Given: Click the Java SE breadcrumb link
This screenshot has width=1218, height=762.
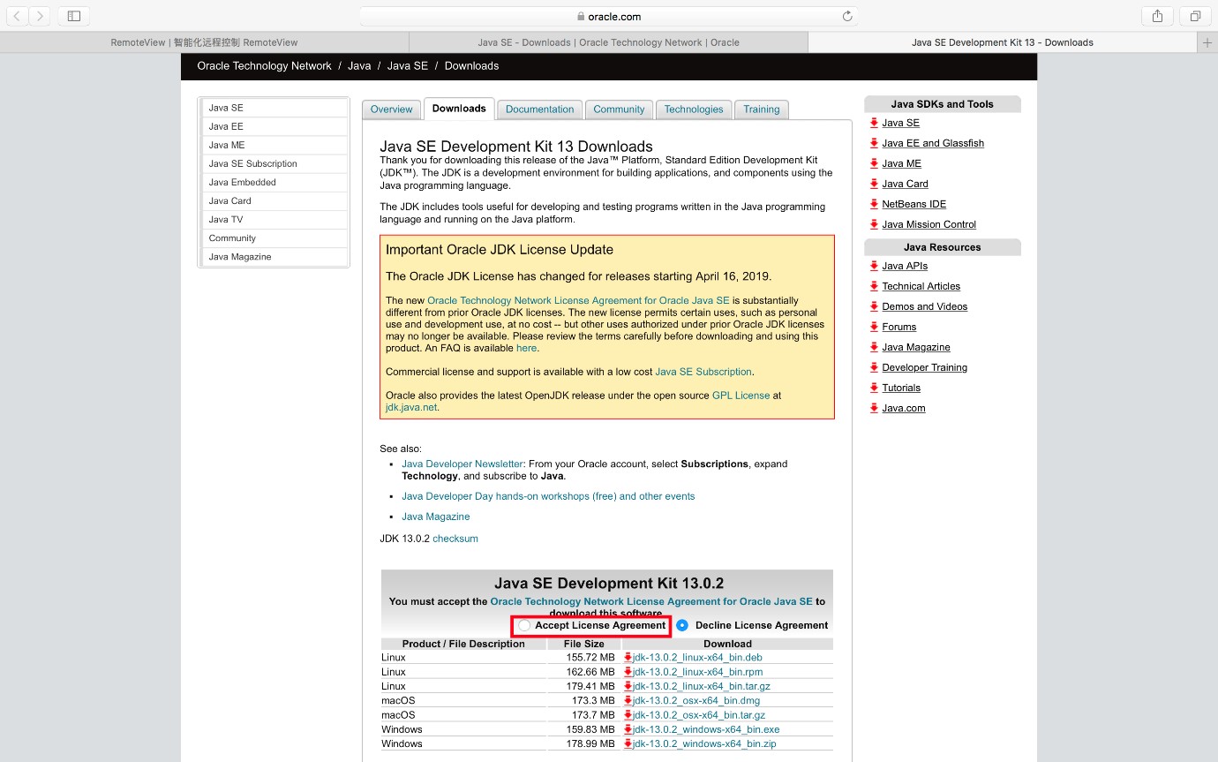Looking at the screenshot, I should coord(407,66).
